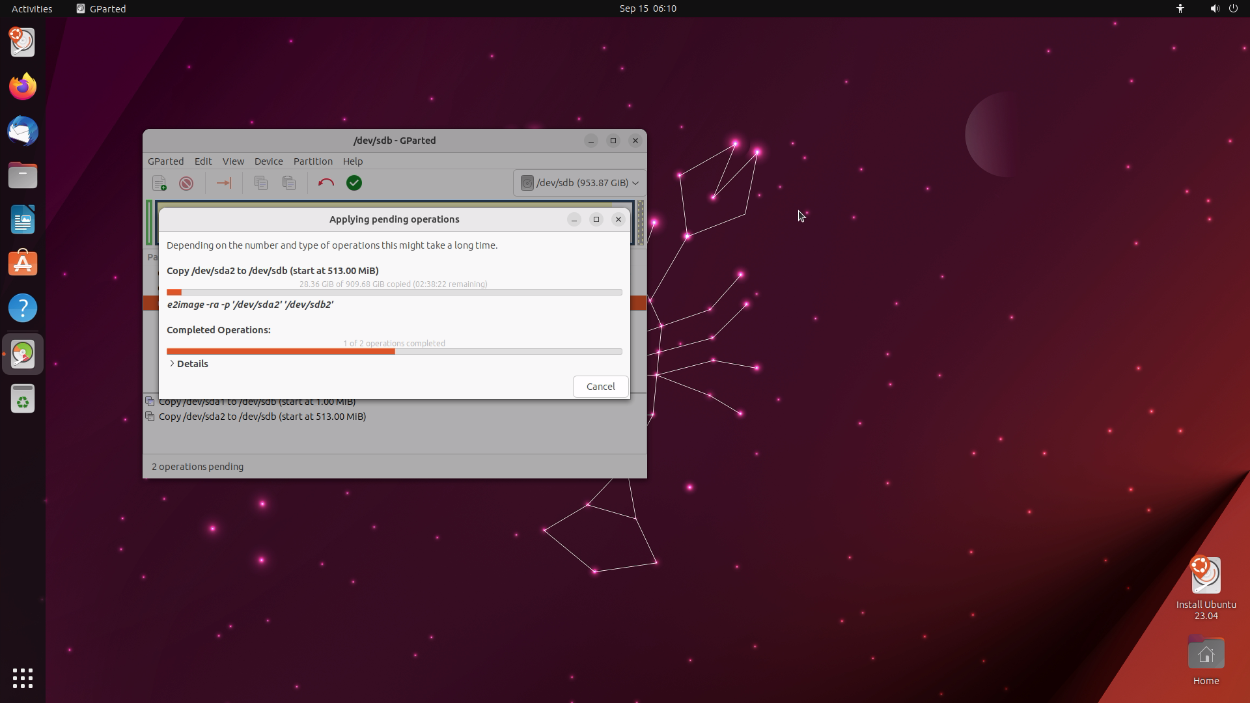
Task: Maximize the /dev/sdb GParted window
Action: 613,141
